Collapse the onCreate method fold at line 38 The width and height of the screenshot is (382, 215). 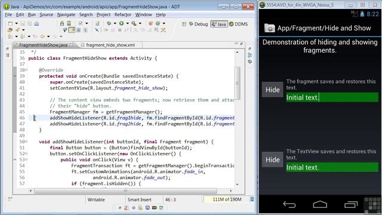click(x=26, y=70)
